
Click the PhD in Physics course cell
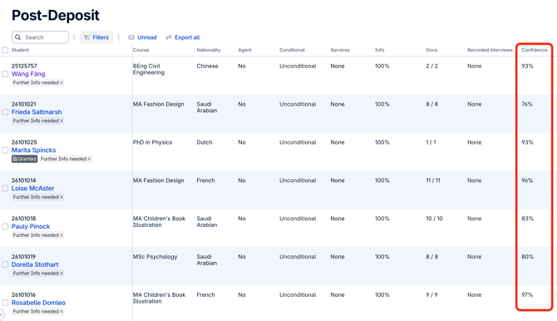click(152, 142)
